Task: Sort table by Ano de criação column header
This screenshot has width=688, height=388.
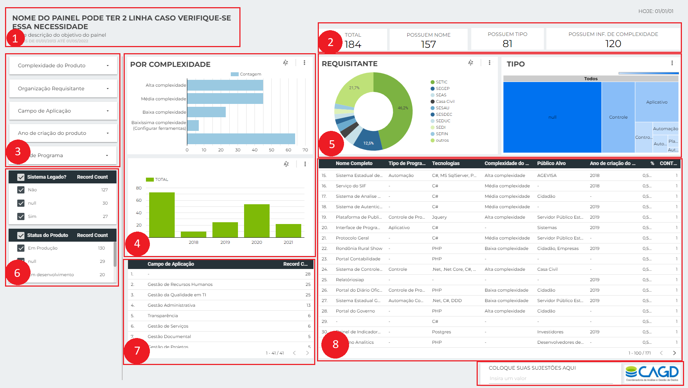Action: (613, 163)
